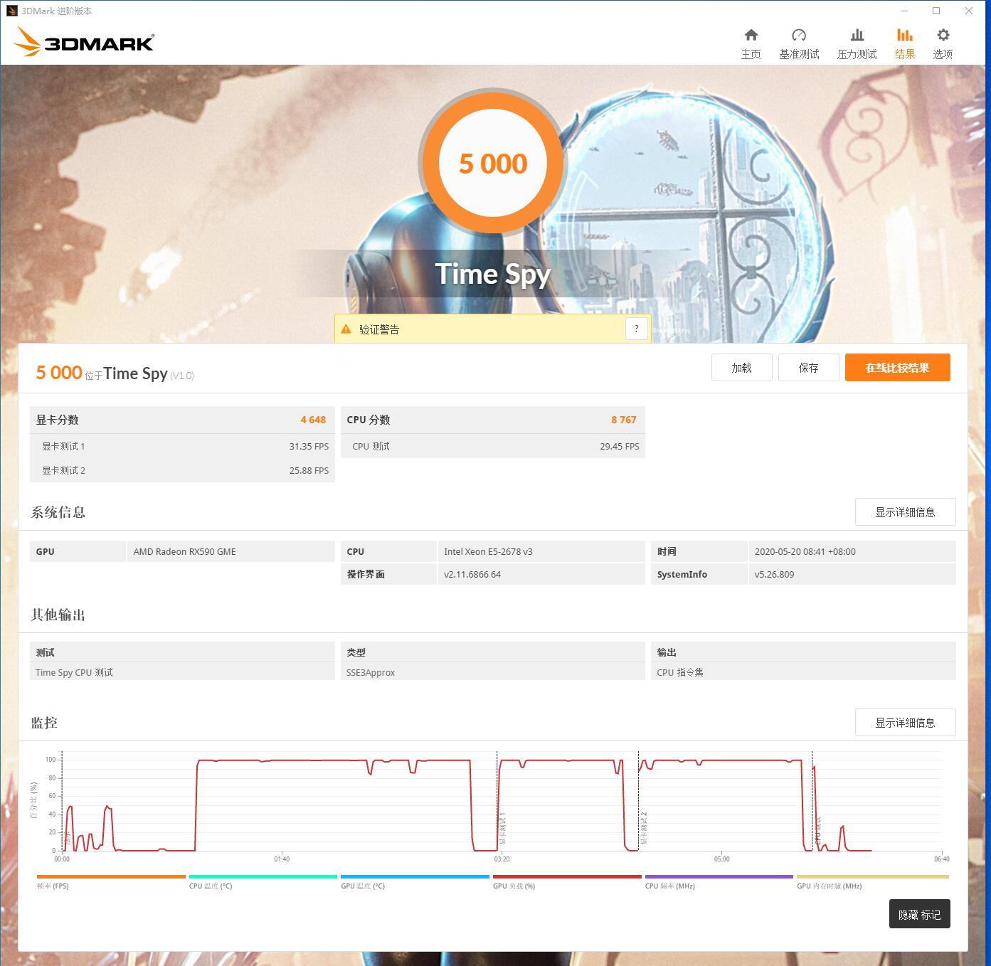Viewport: 991px width, 966px height.
Task: Expand detailed info for the 监控 section
Action: [905, 722]
